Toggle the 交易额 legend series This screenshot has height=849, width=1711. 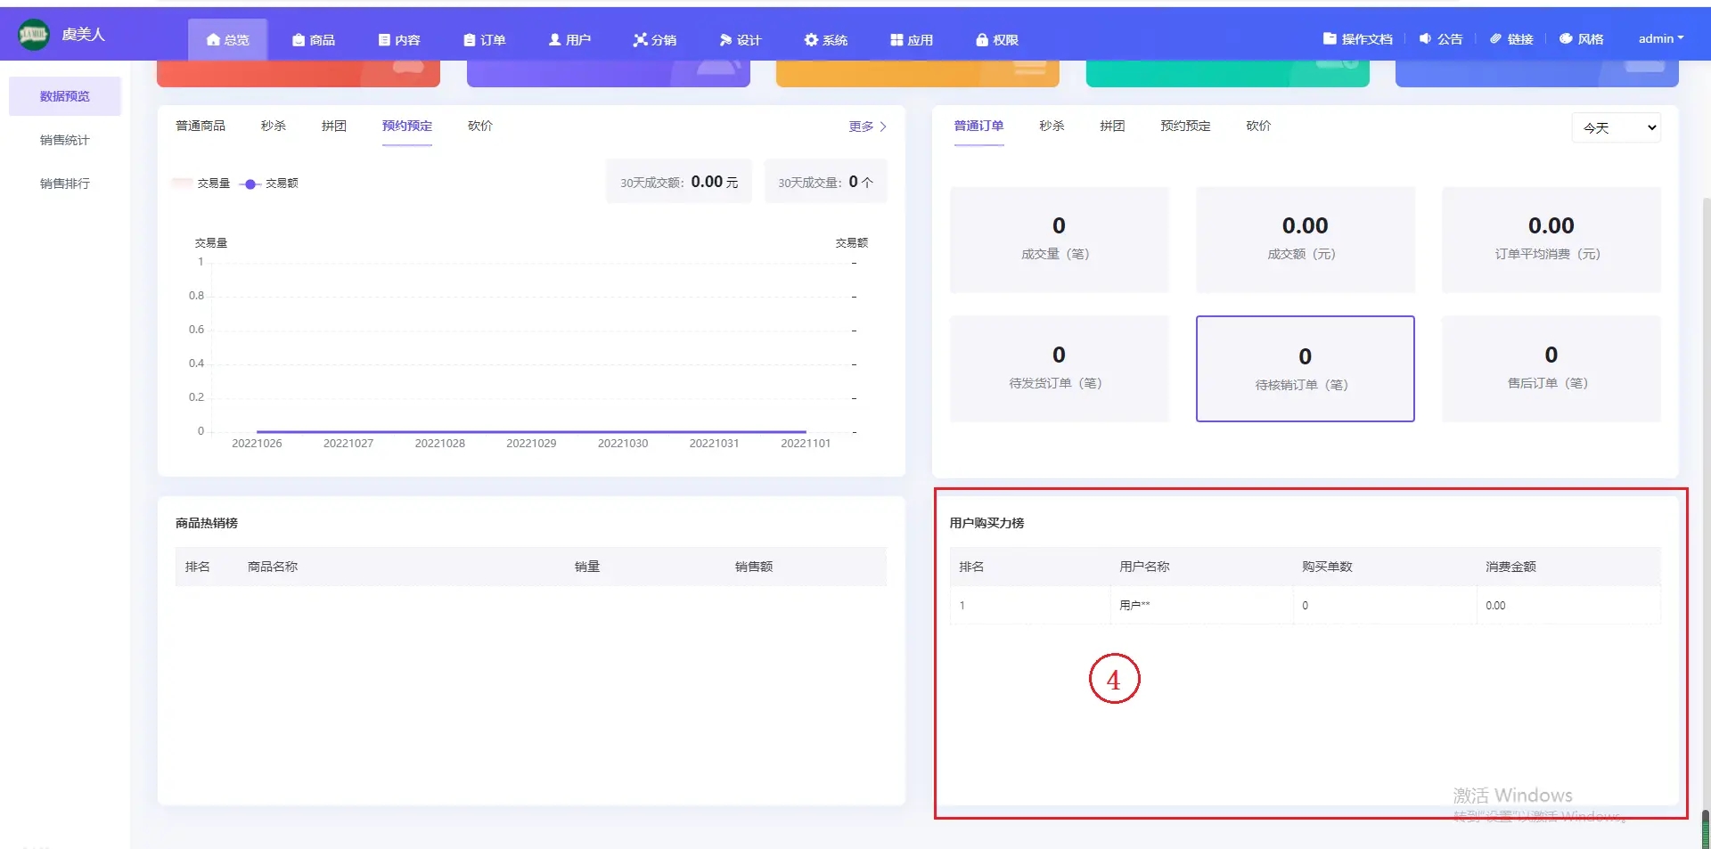click(x=270, y=184)
